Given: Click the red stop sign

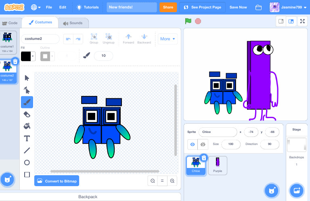Looking at the screenshot, I should coord(198,21).
